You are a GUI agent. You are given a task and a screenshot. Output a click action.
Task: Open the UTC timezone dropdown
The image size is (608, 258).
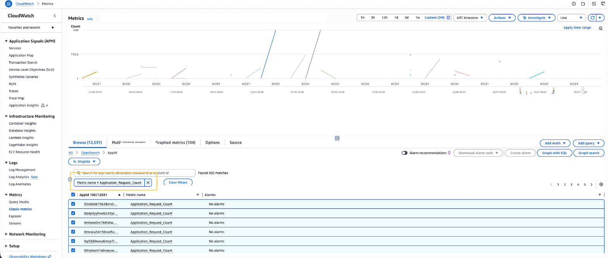point(470,18)
